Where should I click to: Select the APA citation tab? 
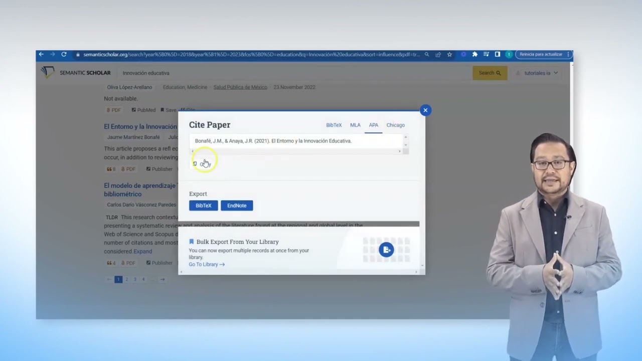[x=374, y=125]
